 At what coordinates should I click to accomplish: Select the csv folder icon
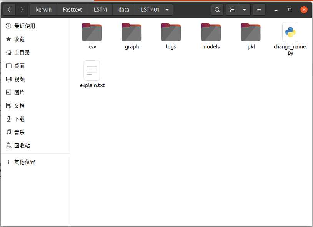coord(92,32)
